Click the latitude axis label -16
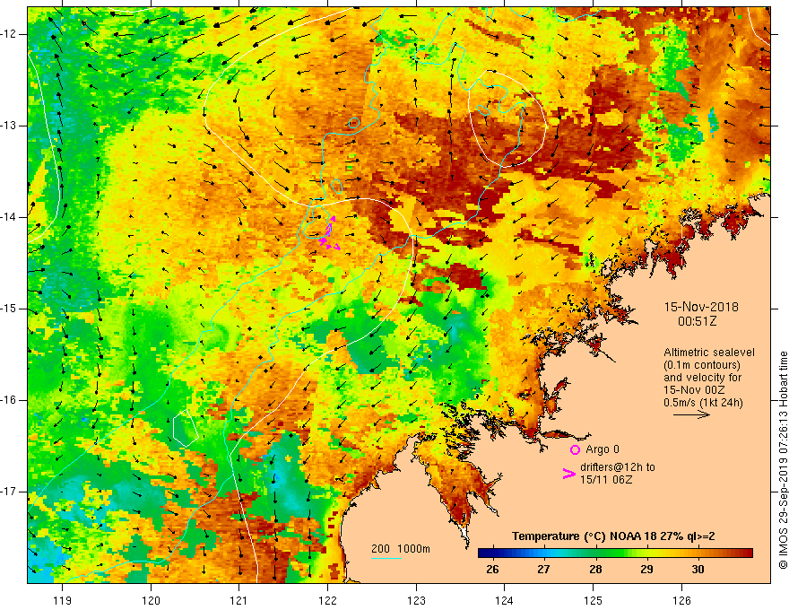789x610 pixels. pyautogui.click(x=10, y=400)
